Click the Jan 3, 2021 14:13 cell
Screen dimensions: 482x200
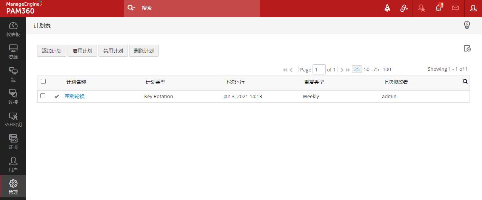(x=243, y=96)
